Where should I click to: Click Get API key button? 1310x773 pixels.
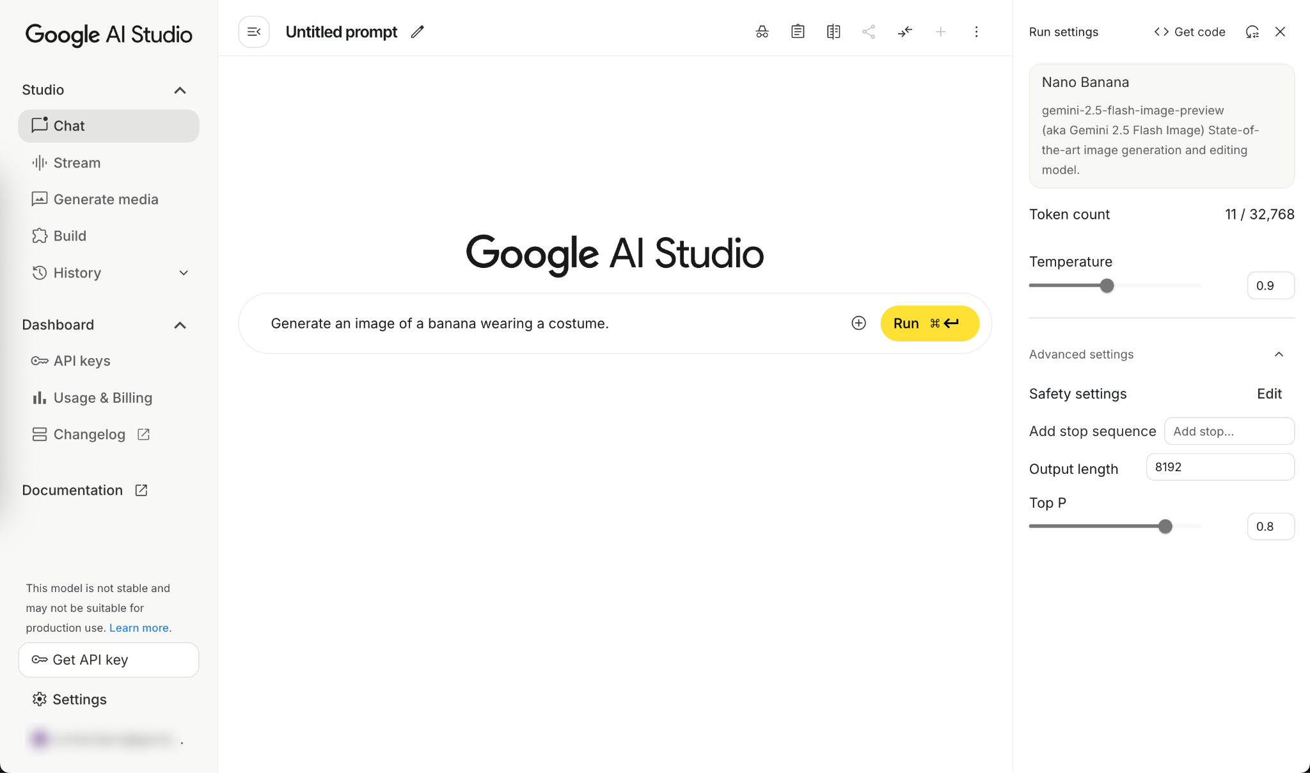[x=109, y=660]
